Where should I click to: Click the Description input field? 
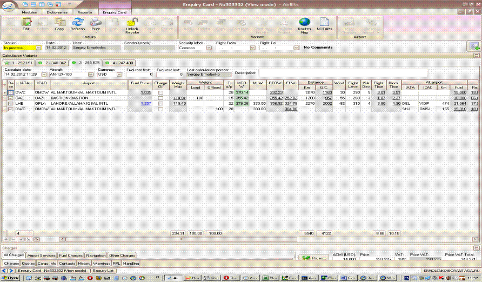(x=343, y=73)
